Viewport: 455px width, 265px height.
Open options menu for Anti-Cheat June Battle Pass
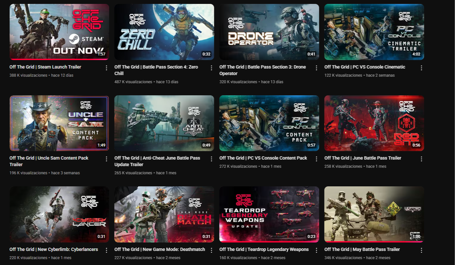[x=211, y=159]
